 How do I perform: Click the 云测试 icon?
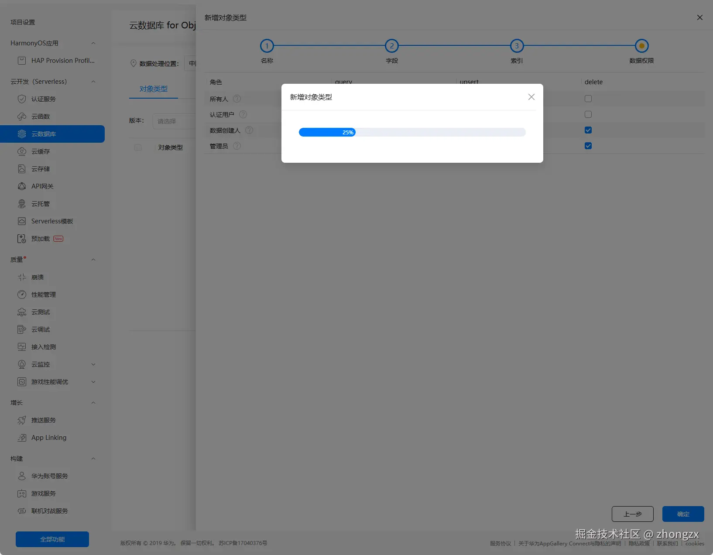pyautogui.click(x=21, y=312)
